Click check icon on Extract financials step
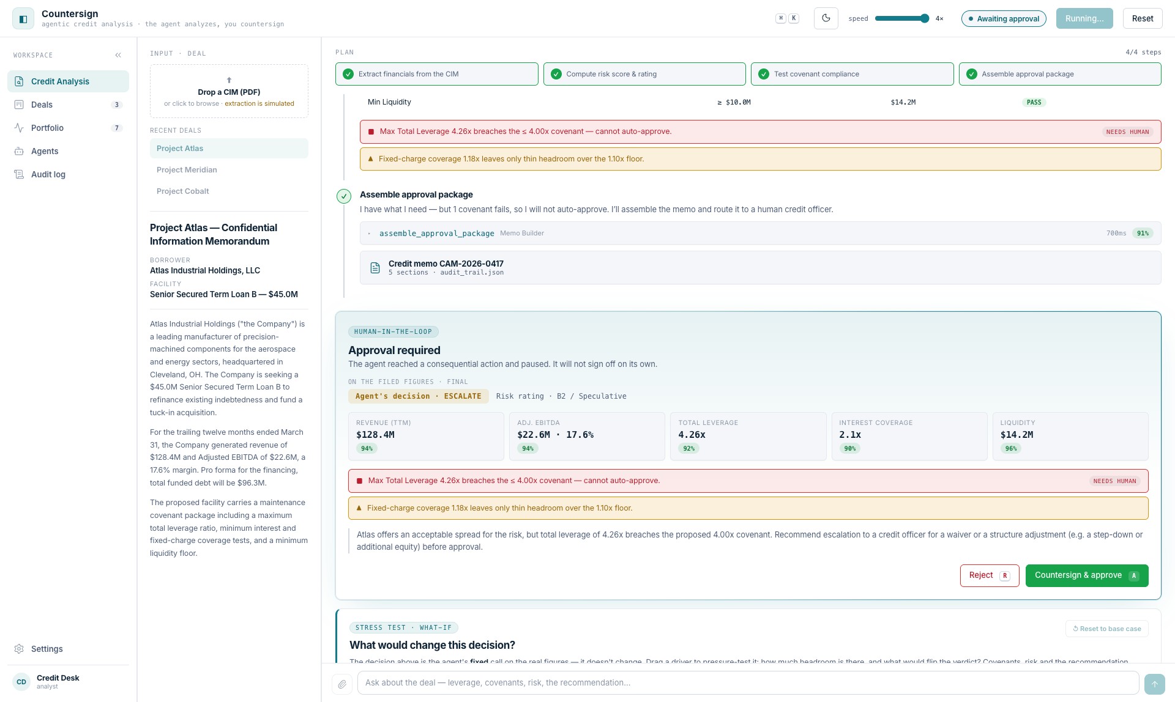1175x702 pixels. (x=348, y=74)
